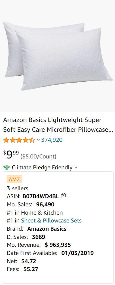This screenshot has height=285, width=115.
Task: Click the AMZ seller badge
Action: [x=14, y=179]
